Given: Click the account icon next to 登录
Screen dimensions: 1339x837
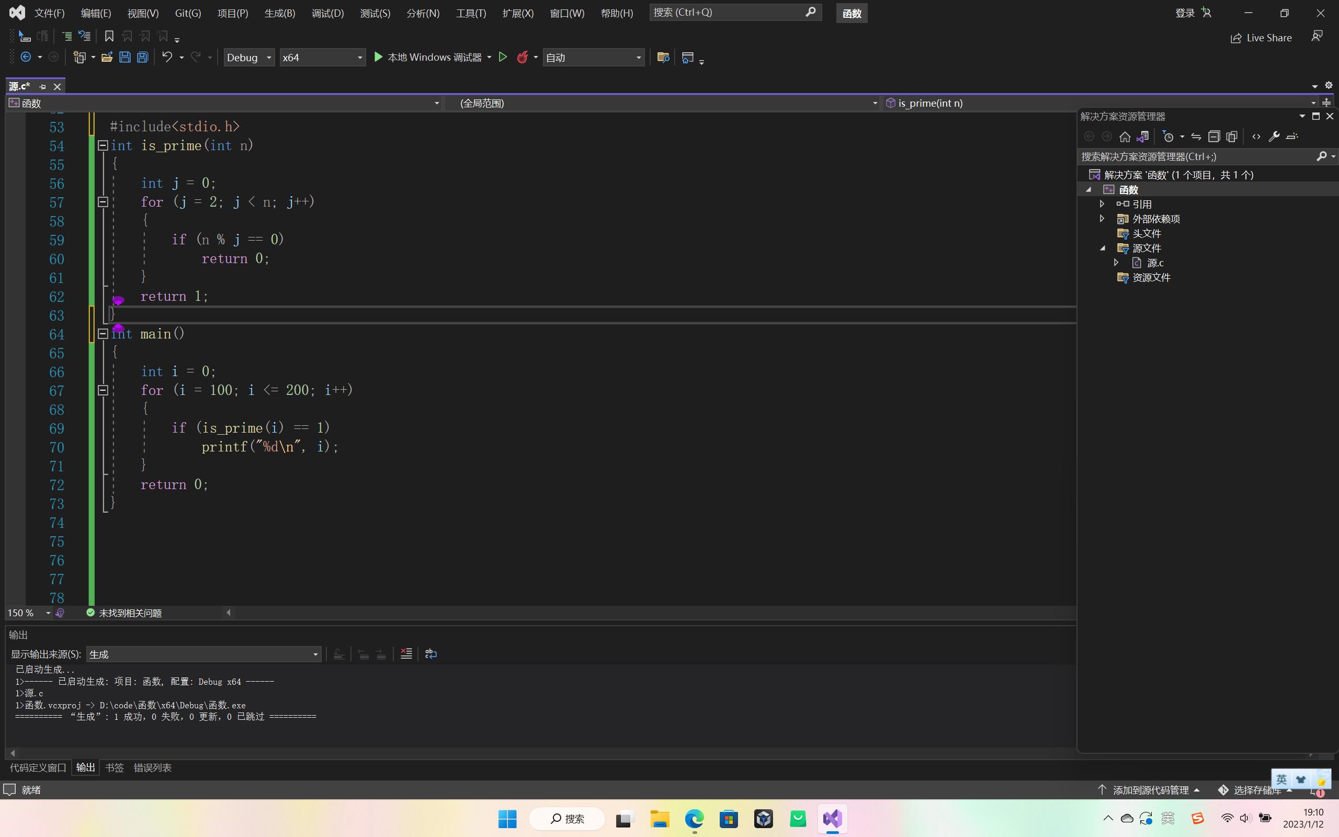Looking at the screenshot, I should 1207,12.
